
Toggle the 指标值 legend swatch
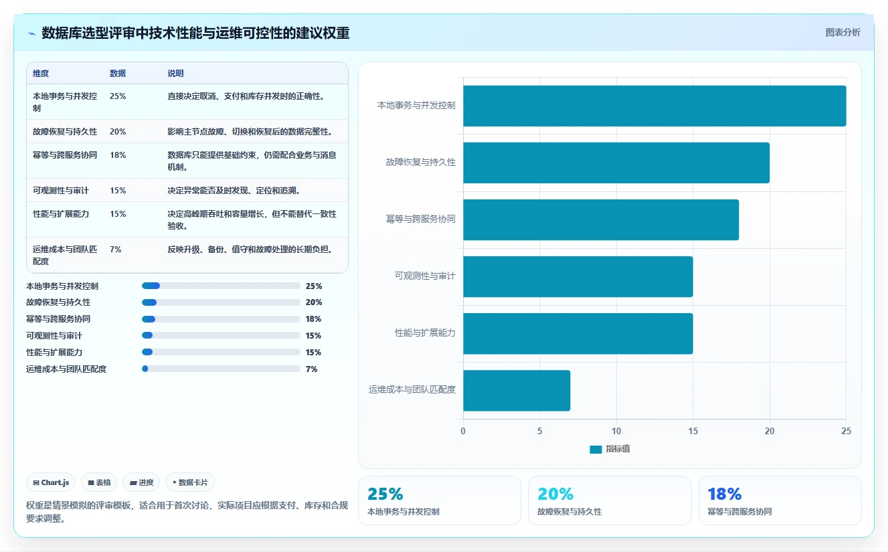[596, 450]
